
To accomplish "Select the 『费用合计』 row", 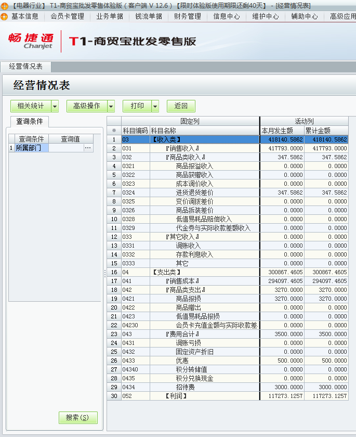I will click(228, 334).
